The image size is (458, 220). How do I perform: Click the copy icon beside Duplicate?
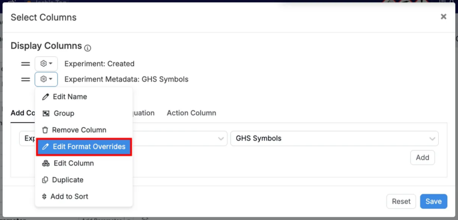point(45,180)
